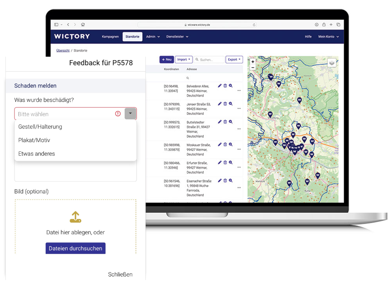Focus the 'Suchen...' search field
Viewport: 391px width, 285px height.
[211, 60]
